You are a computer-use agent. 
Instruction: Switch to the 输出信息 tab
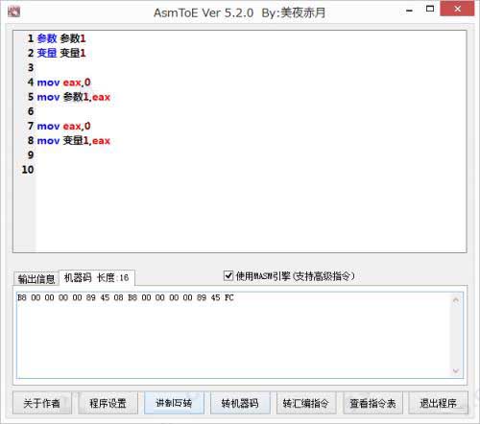click(x=36, y=278)
